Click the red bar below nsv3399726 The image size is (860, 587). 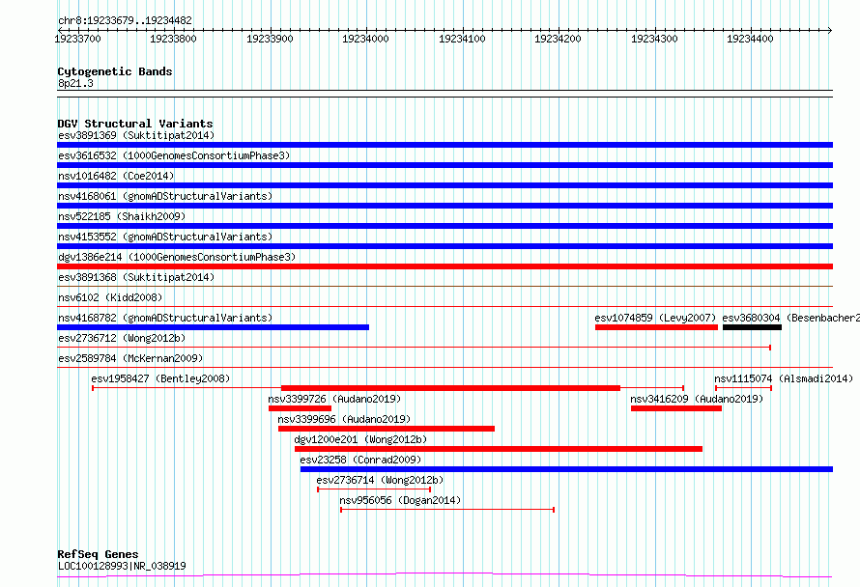[x=300, y=408]
